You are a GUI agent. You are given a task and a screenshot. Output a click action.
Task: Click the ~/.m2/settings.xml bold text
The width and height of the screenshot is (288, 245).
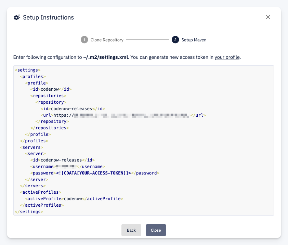click(x=105, y=57)
